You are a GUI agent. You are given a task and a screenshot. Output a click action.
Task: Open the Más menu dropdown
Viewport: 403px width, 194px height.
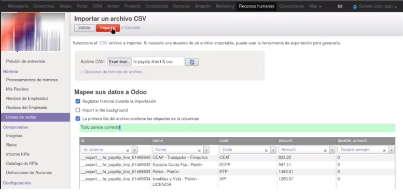click(x=315, y=6)
